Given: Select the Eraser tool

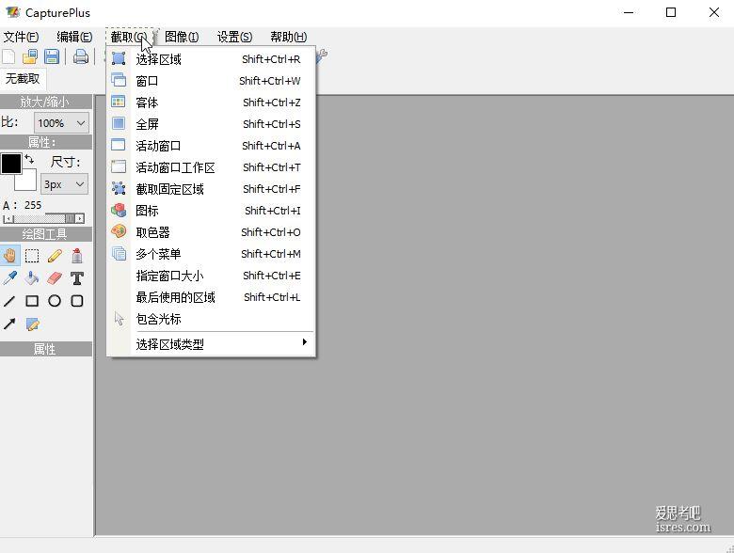Looking at the screenshot, I should [55, 277].
